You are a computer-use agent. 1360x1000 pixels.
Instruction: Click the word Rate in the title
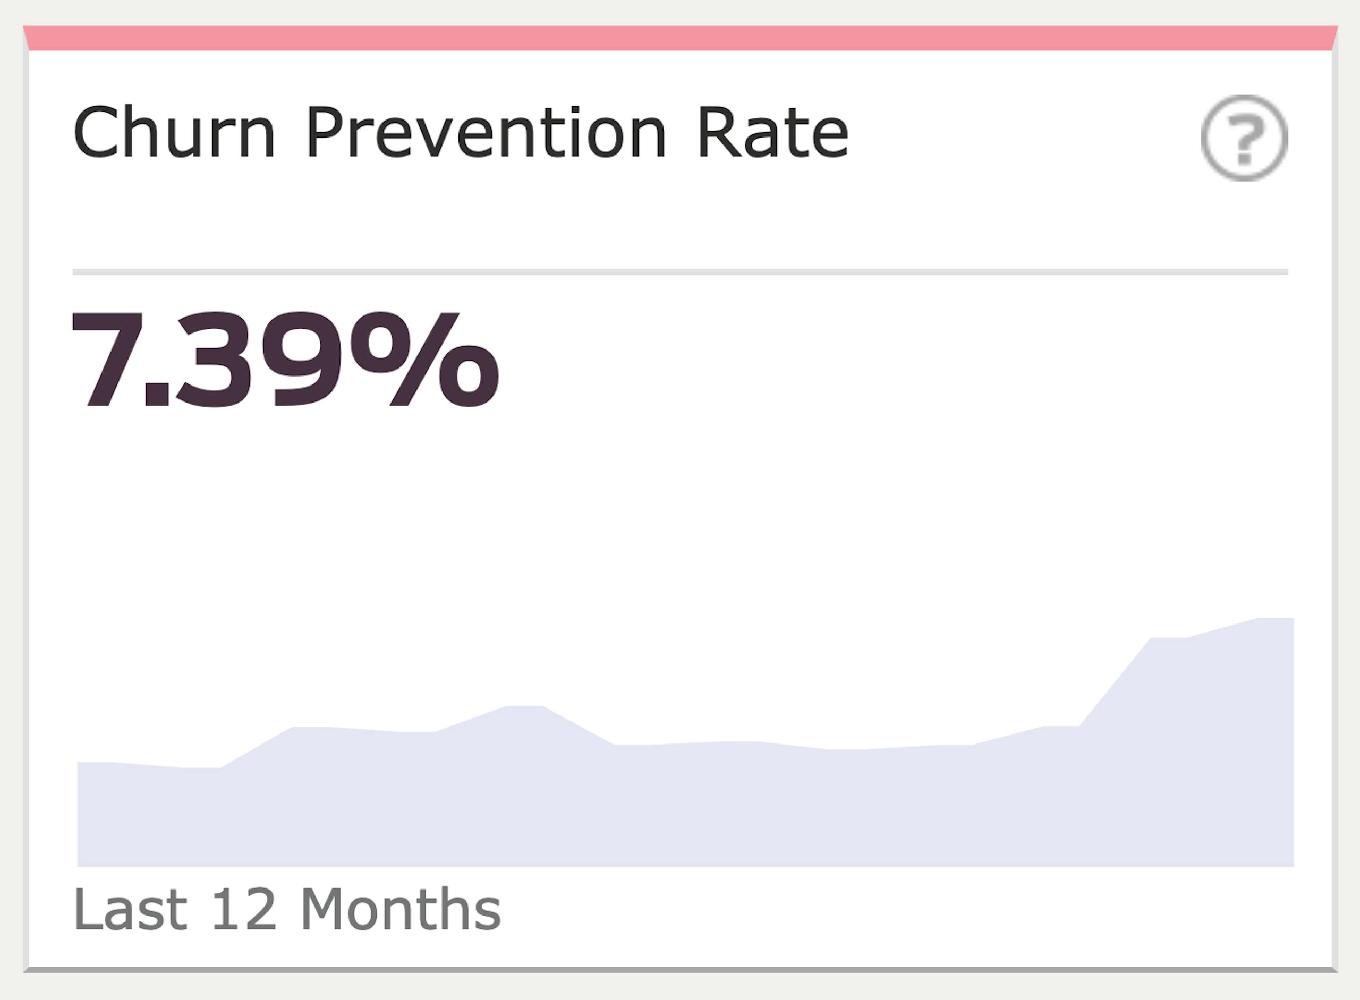[x=772, y=132]
